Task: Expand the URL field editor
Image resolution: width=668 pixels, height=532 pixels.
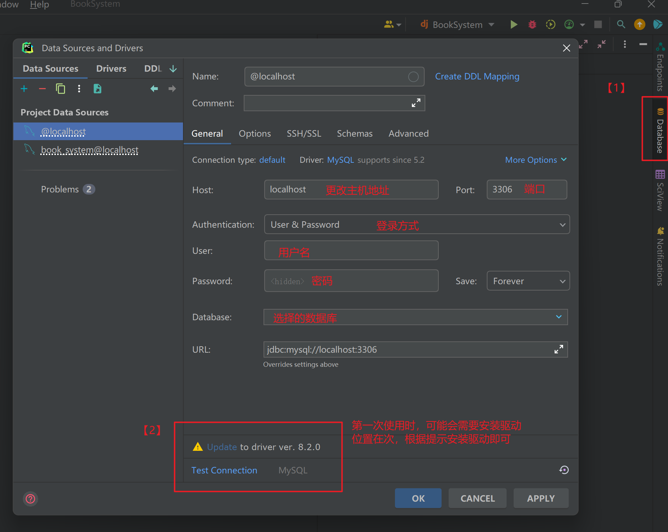Action: (x=559, y=349)
